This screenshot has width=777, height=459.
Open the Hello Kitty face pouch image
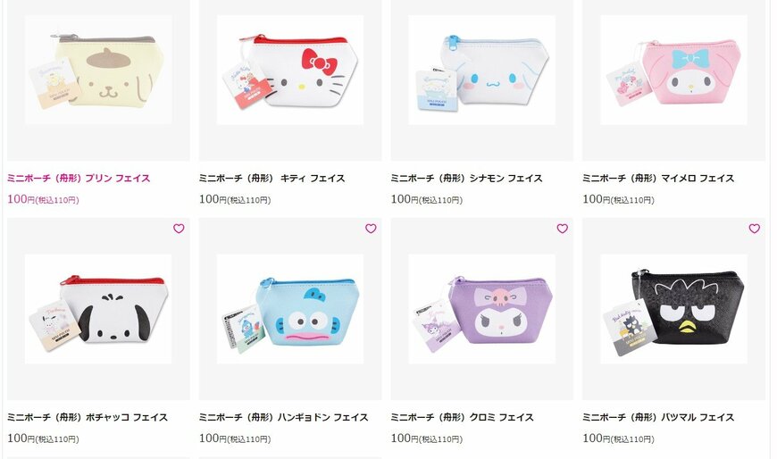290,70
